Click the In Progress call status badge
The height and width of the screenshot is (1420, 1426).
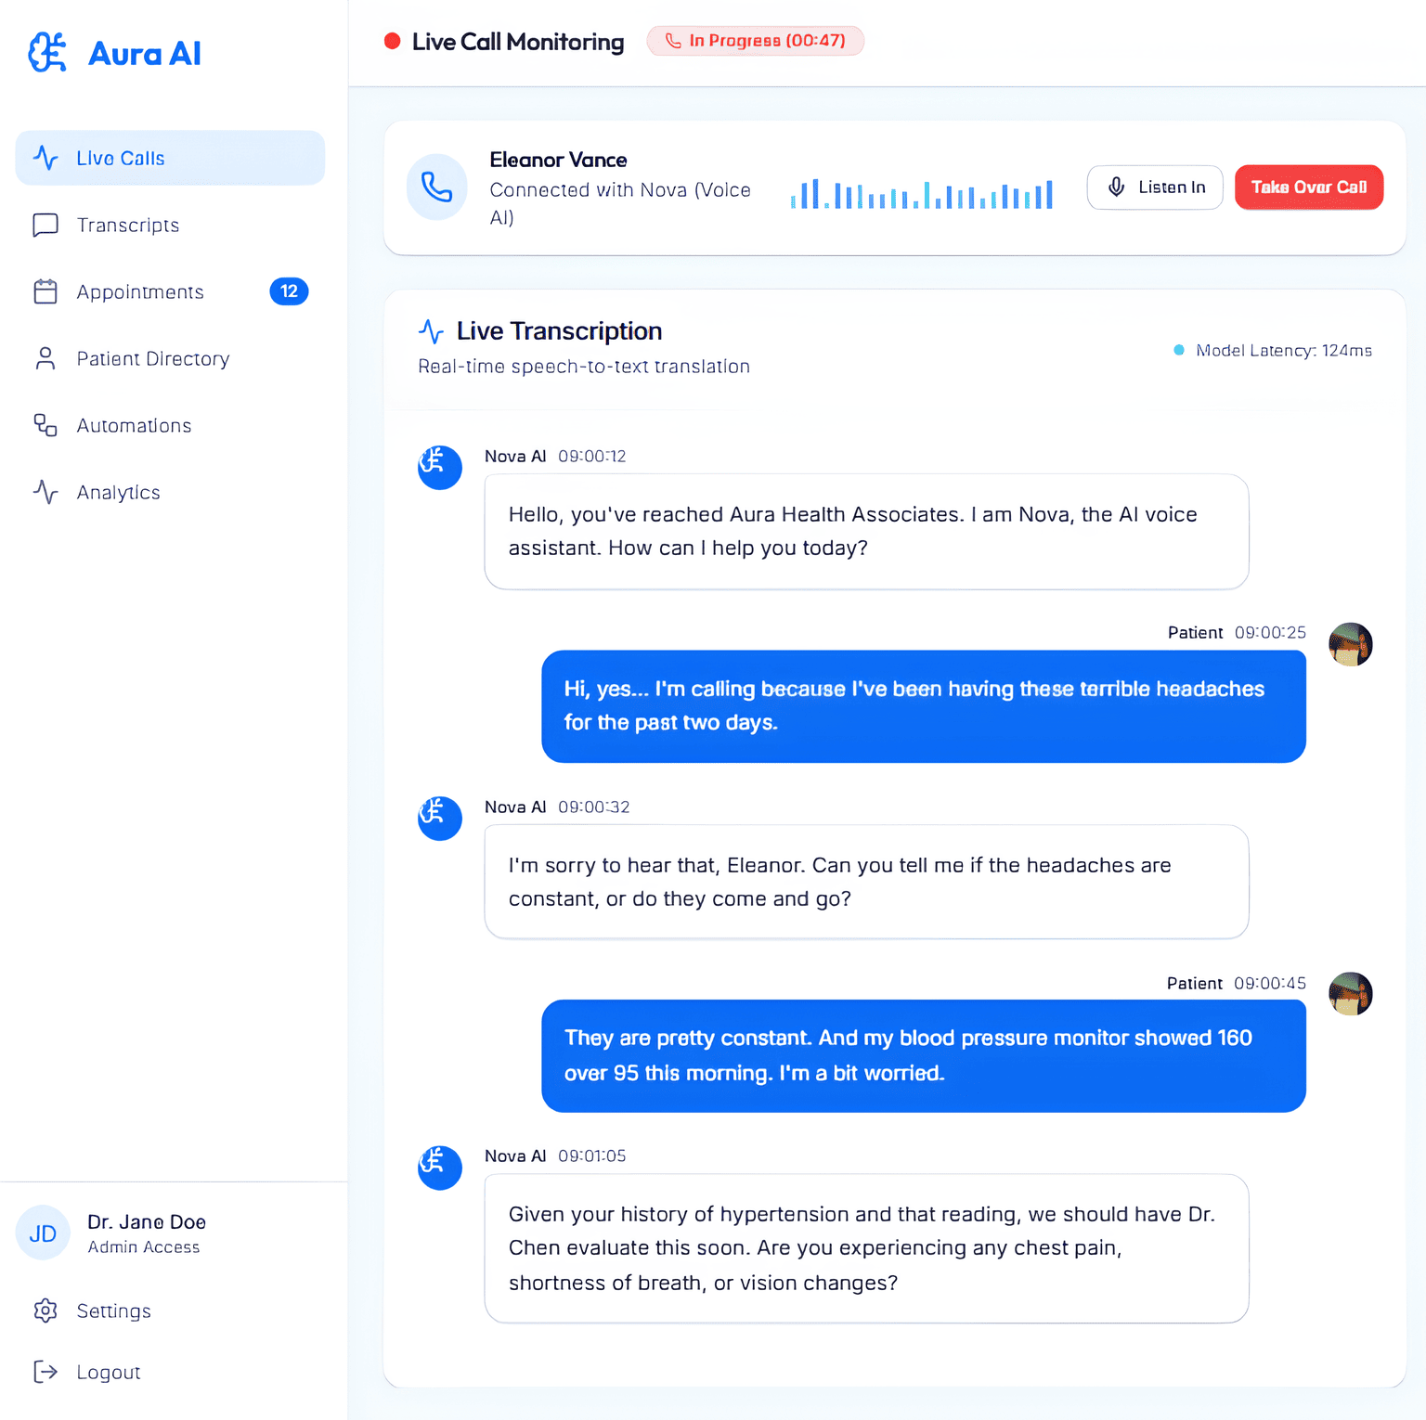click(755, 41)
